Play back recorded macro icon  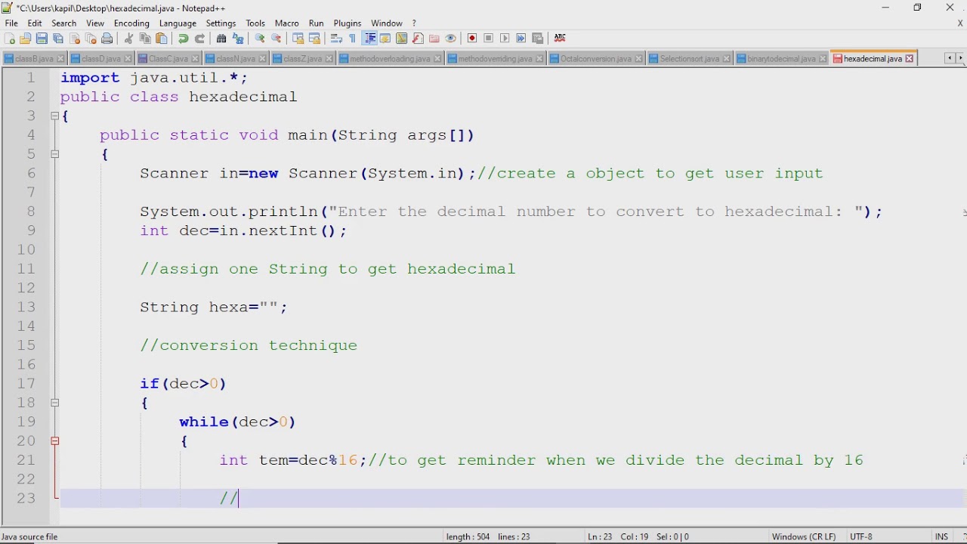pyautogui.click(x=505, y=39)
